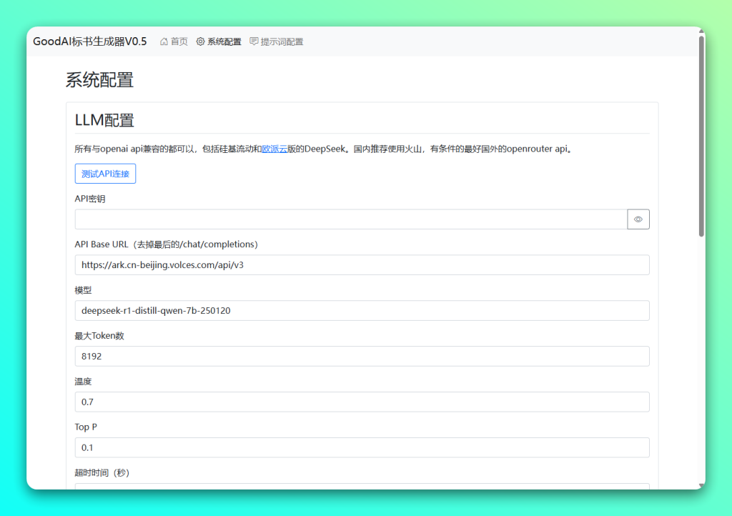The image size is (732, 516).
Task: Select the 温度 field with value 0.7
Action: click(362, 402)
